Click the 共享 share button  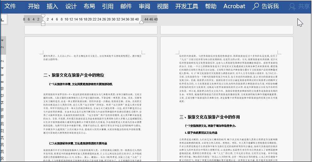click(x=299, y=7)
